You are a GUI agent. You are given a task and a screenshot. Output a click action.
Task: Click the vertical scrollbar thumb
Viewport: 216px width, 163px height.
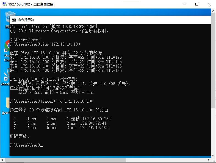click(x=213, y=61)
